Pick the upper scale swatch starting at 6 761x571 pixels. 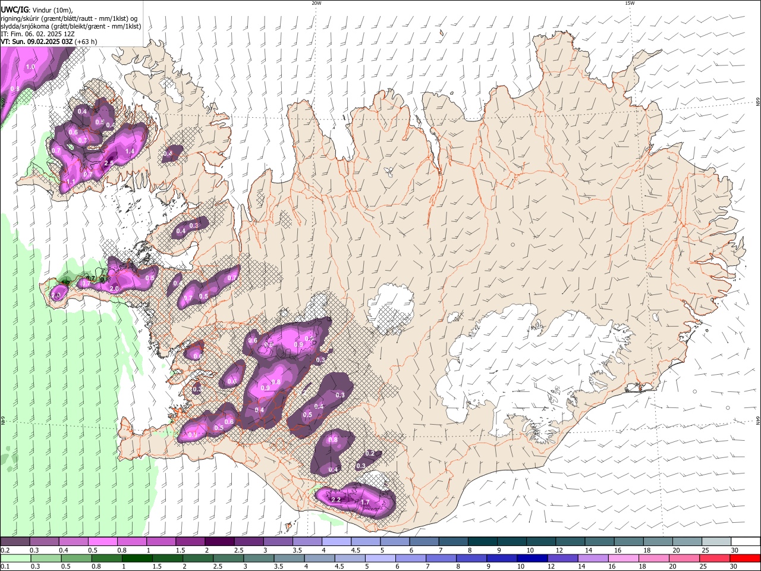click(424, 542)
